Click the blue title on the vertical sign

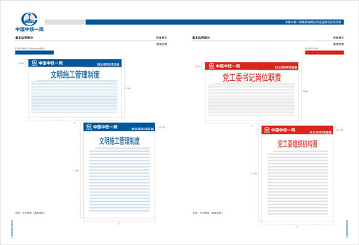point(119,141)
